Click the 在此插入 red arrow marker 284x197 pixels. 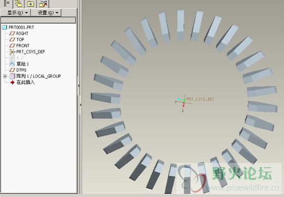[12, 82]
